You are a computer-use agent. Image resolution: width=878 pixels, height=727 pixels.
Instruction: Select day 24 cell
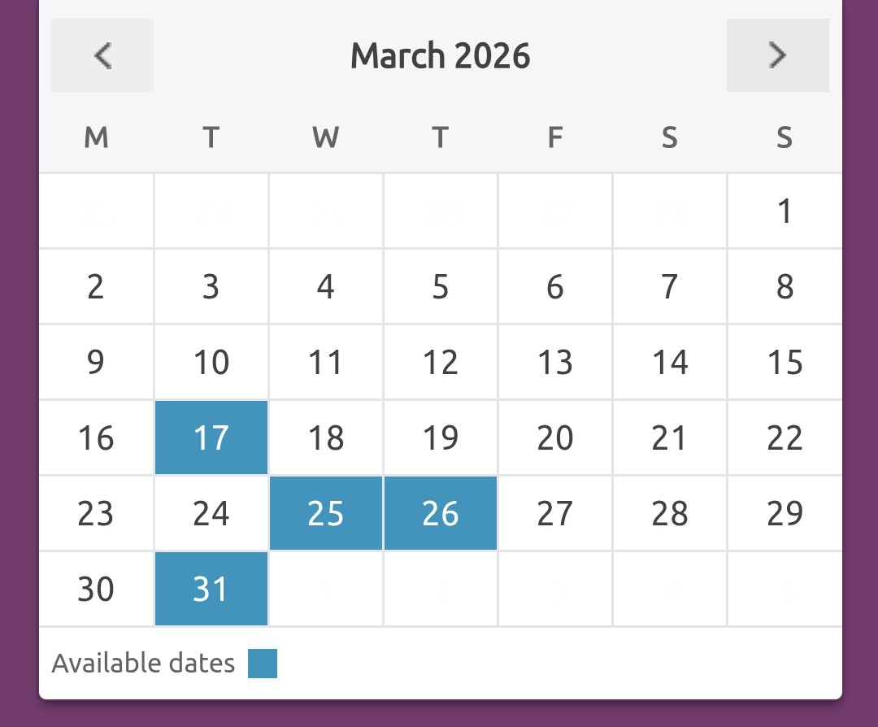click(x=211, y=513)
